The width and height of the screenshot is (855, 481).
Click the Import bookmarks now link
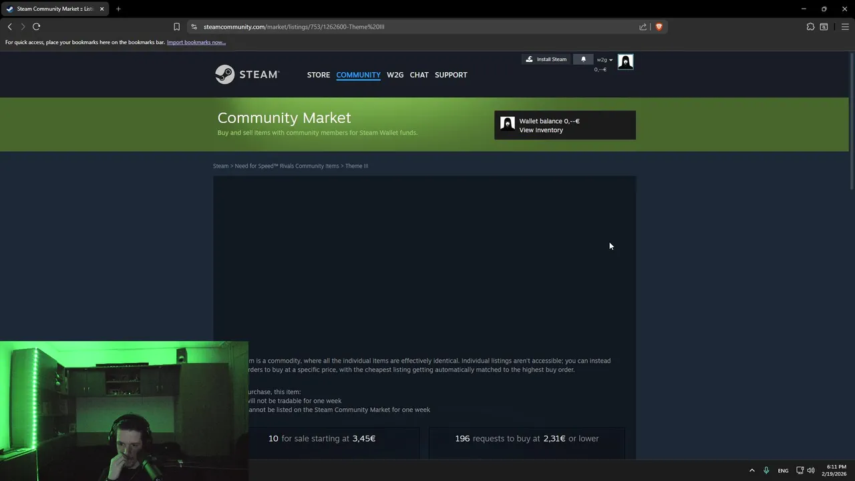pos(196,42)
